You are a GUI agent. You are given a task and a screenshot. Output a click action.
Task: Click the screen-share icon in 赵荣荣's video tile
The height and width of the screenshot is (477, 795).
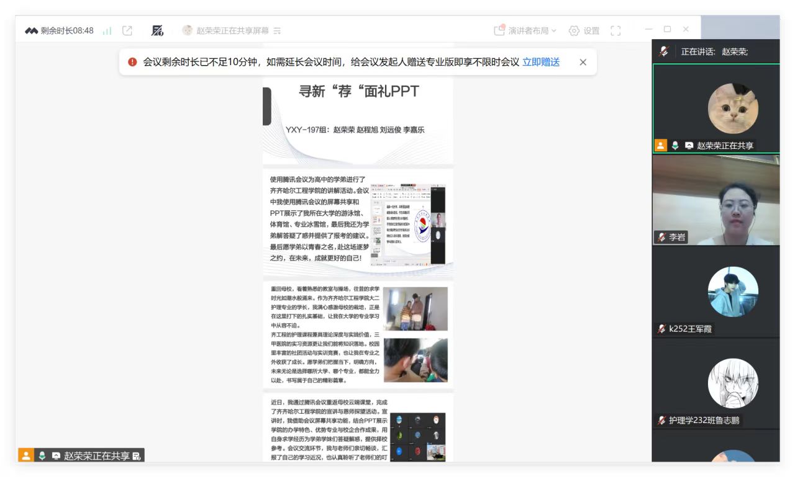(689, 146)
